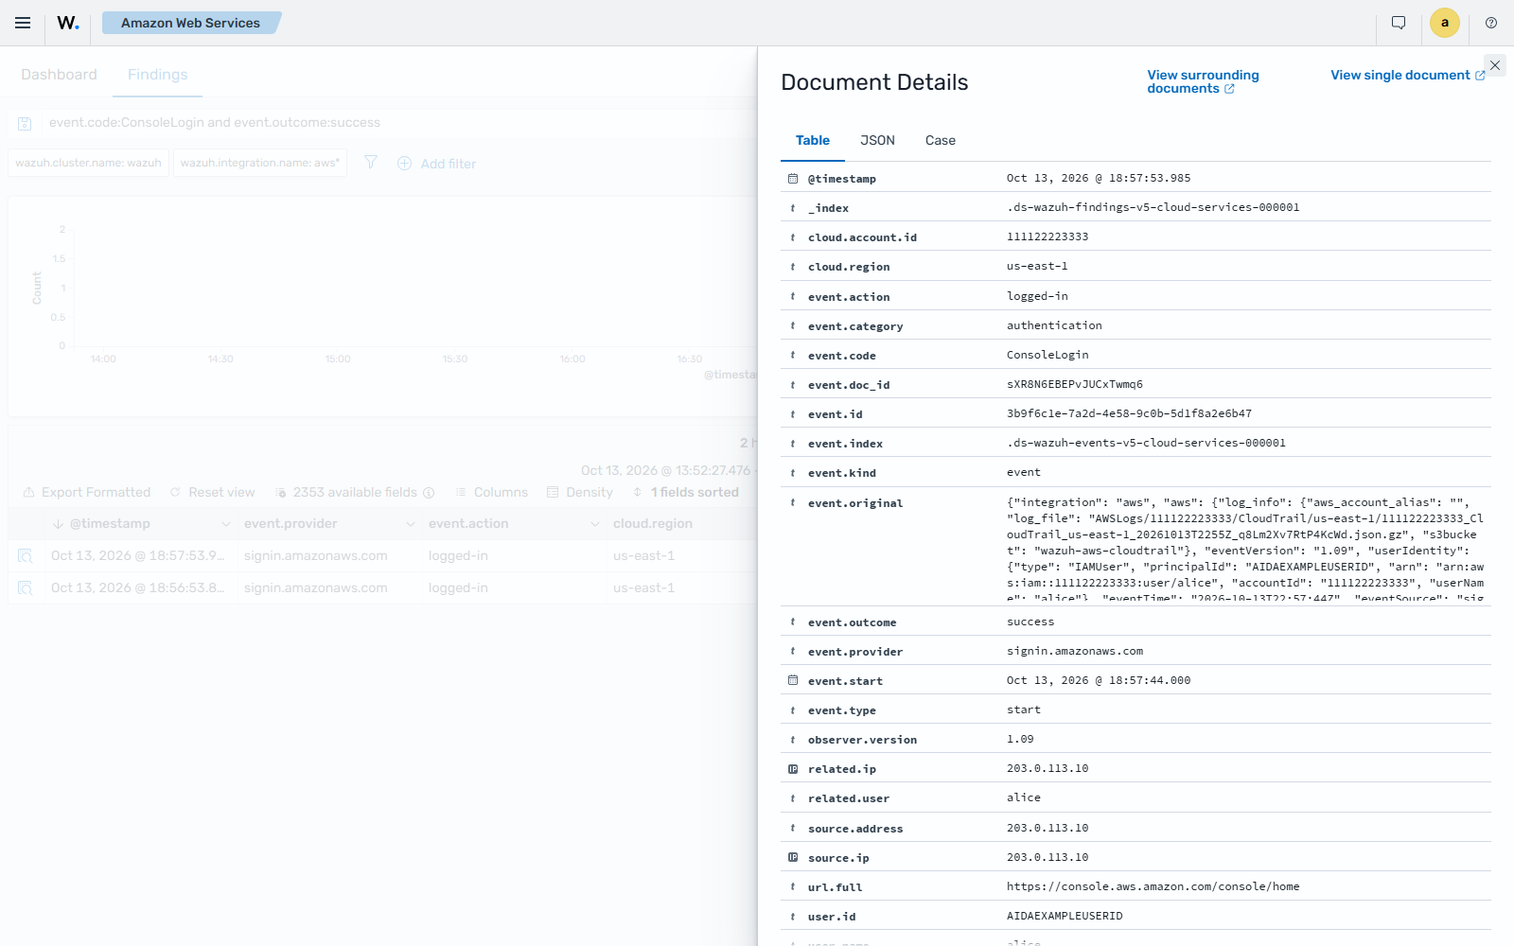Click the event.start calendar field icon

tap(793, 680)
